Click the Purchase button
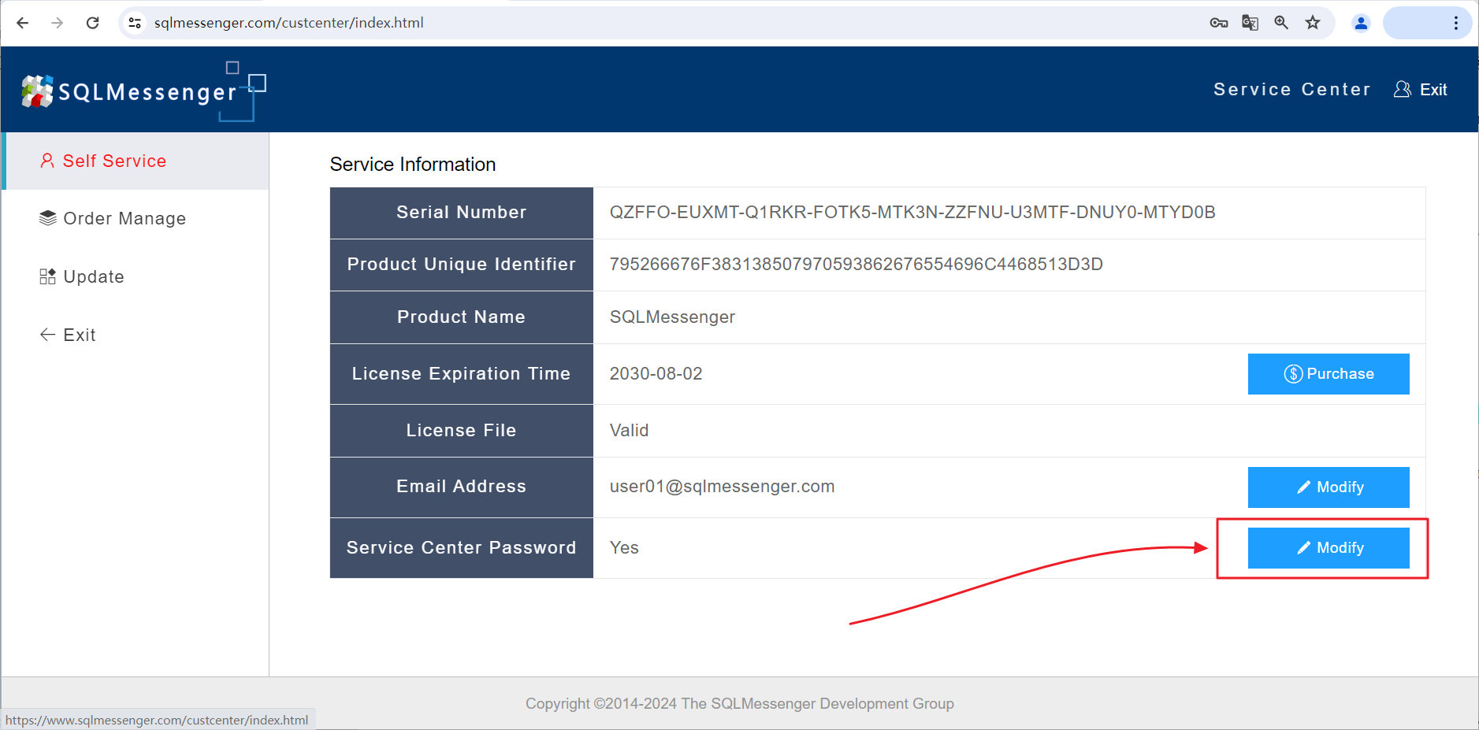Viewport: 1479px width, 730px height. (1328, 374)
